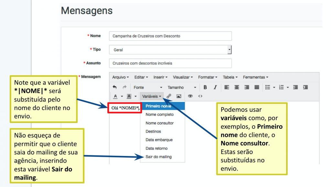The image size is (331, 187).
Task: Insert a link with chain icon
Action: (169, 96)
